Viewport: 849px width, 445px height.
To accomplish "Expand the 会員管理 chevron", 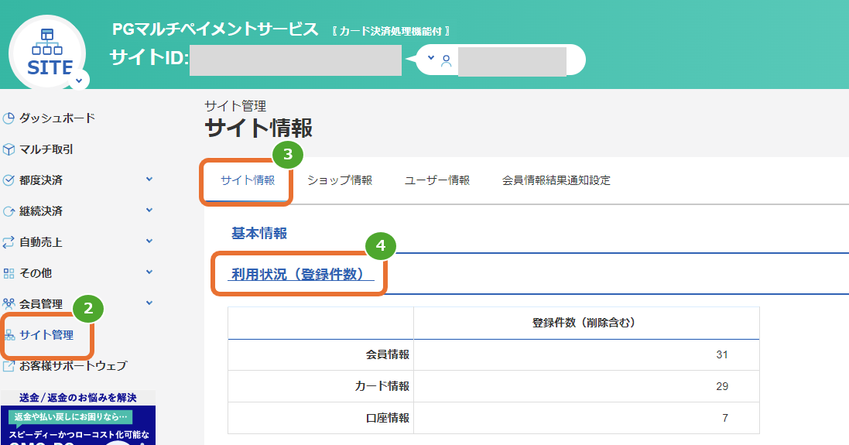I will (x=149, y=303).
